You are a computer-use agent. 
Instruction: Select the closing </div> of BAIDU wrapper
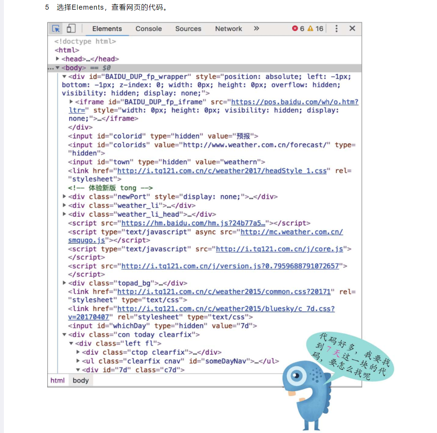(x=80, y=128)
